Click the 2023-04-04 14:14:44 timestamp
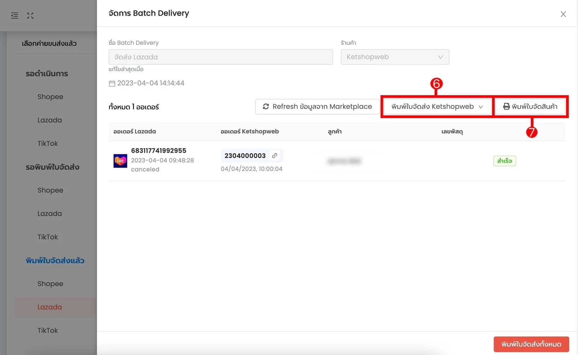Screen dimensions: 578x355 tap(151, 83)
